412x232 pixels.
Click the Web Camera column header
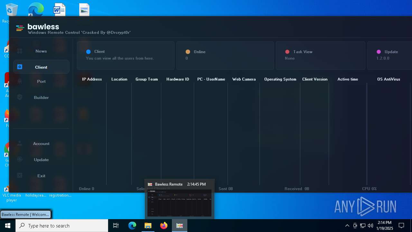point(244,79)
